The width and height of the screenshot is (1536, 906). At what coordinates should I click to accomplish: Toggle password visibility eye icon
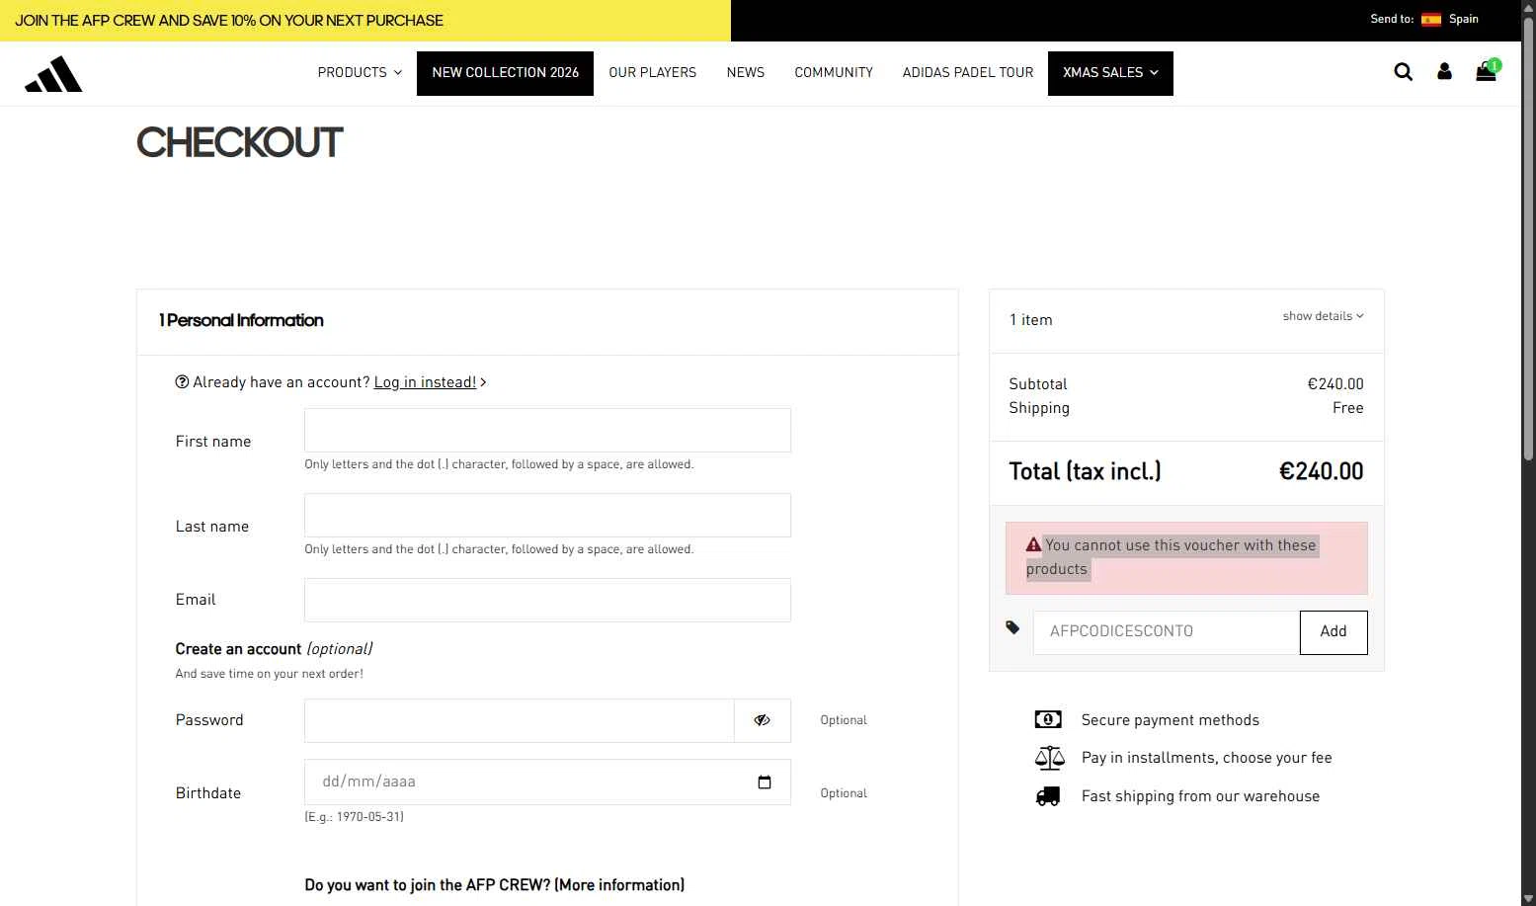coord(762,720)
